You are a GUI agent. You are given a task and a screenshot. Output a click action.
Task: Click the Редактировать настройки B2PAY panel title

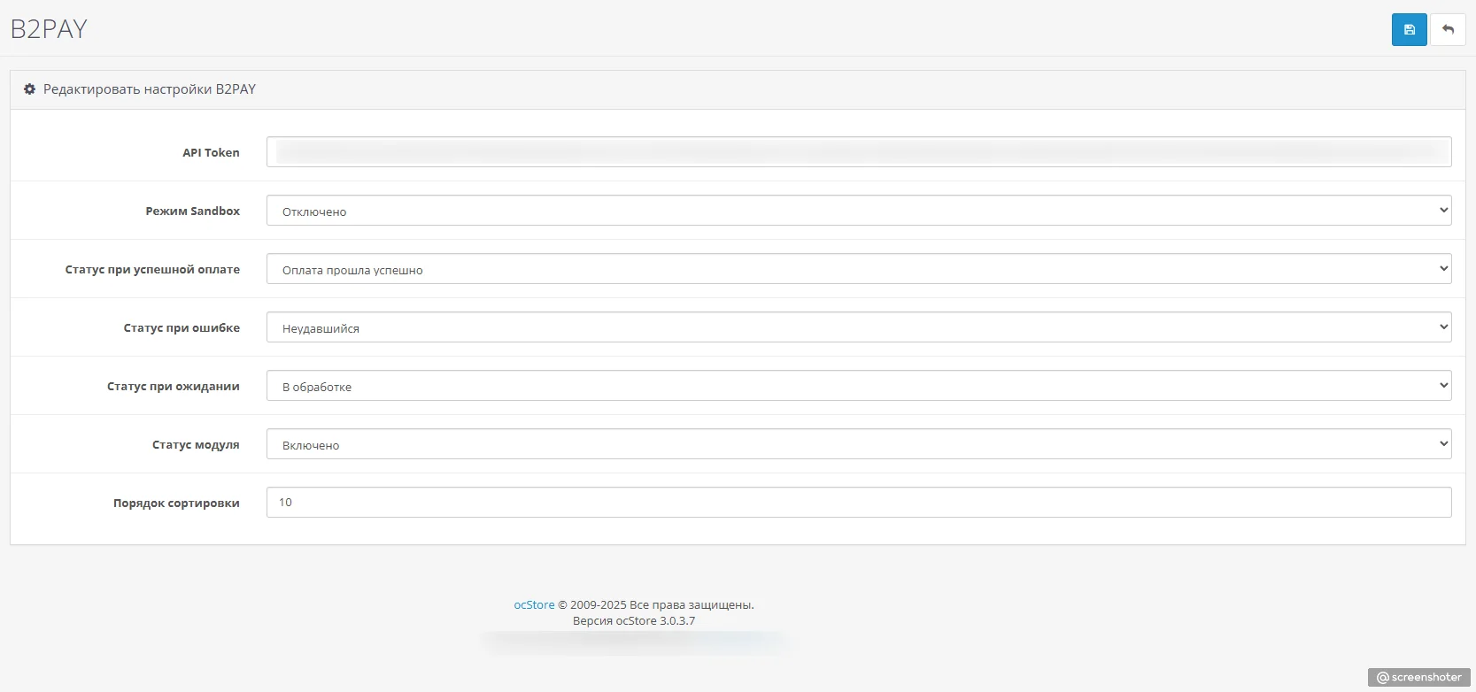tap(150, 89)
